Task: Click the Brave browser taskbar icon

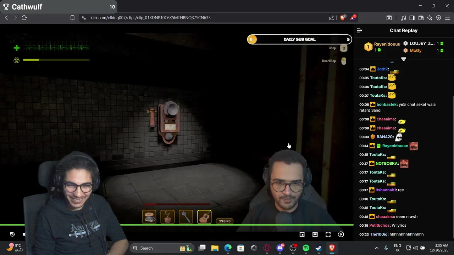Action: coord(332,248)
